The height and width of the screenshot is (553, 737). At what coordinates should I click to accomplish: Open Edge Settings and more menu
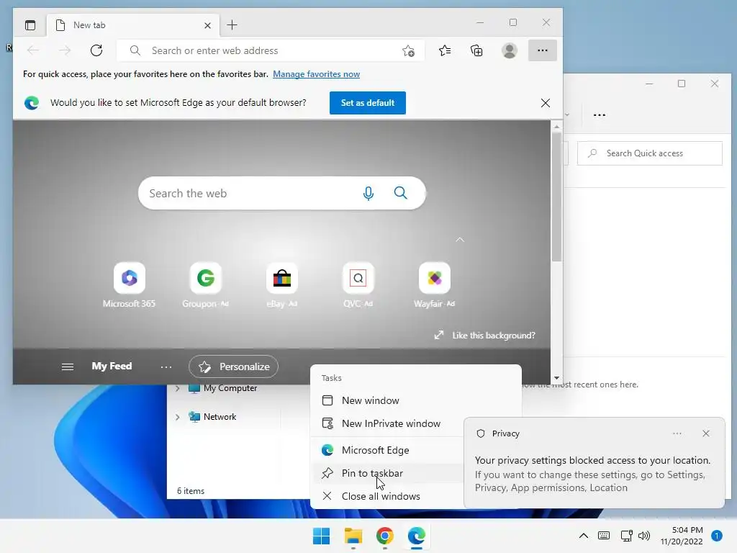pos(543,50)
